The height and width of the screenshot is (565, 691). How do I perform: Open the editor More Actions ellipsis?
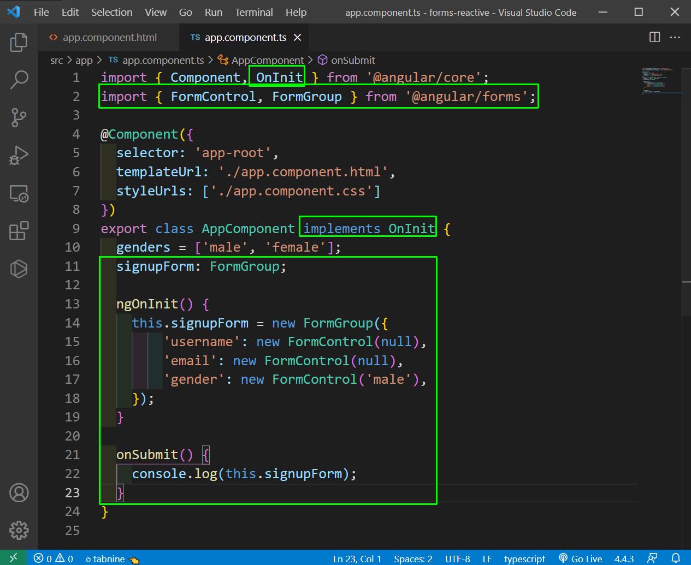tap(675, 37)
